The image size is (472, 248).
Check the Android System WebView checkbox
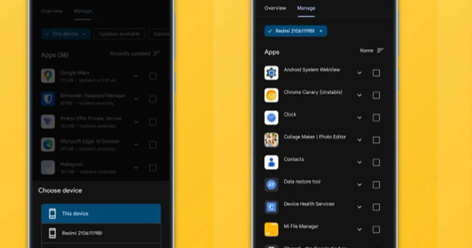coord(376,73)
